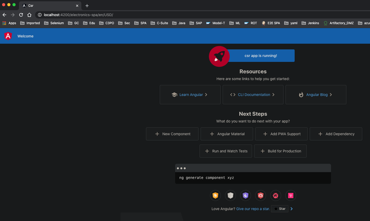Click the GitHub Star button
Image resolution: width=370 pixels, height=221 pixels.
[x=280, y=209]
